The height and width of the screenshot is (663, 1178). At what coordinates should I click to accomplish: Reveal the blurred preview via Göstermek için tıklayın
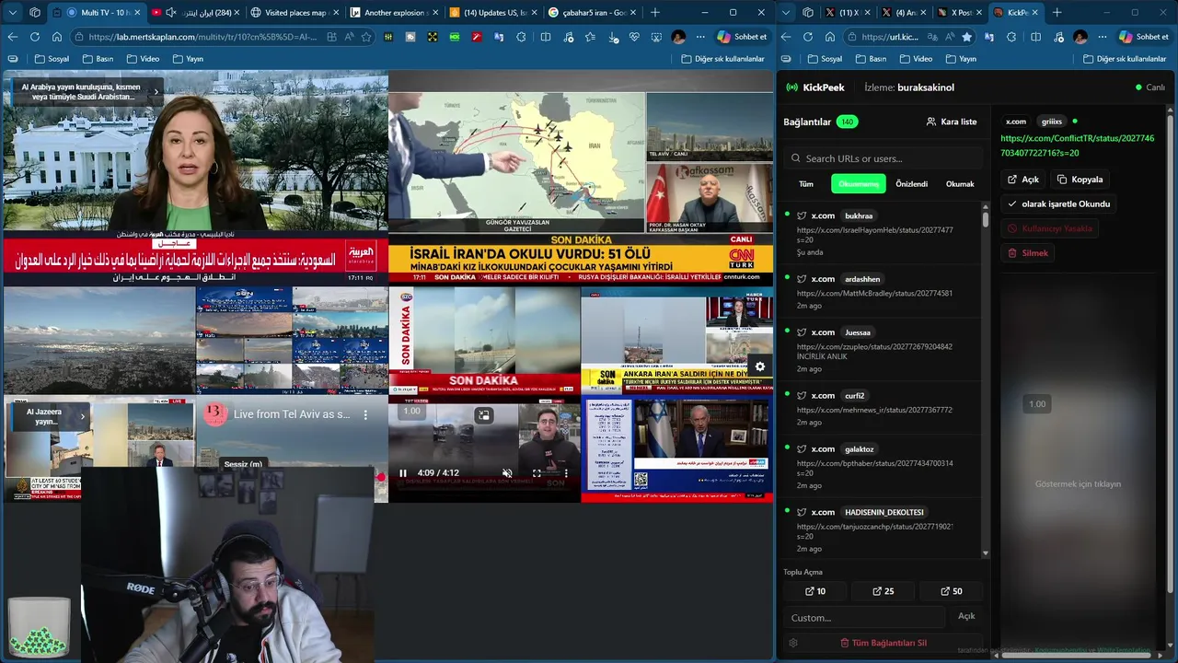1078,484
